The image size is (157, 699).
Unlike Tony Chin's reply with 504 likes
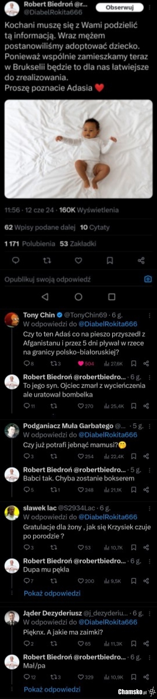coord(81,364)
